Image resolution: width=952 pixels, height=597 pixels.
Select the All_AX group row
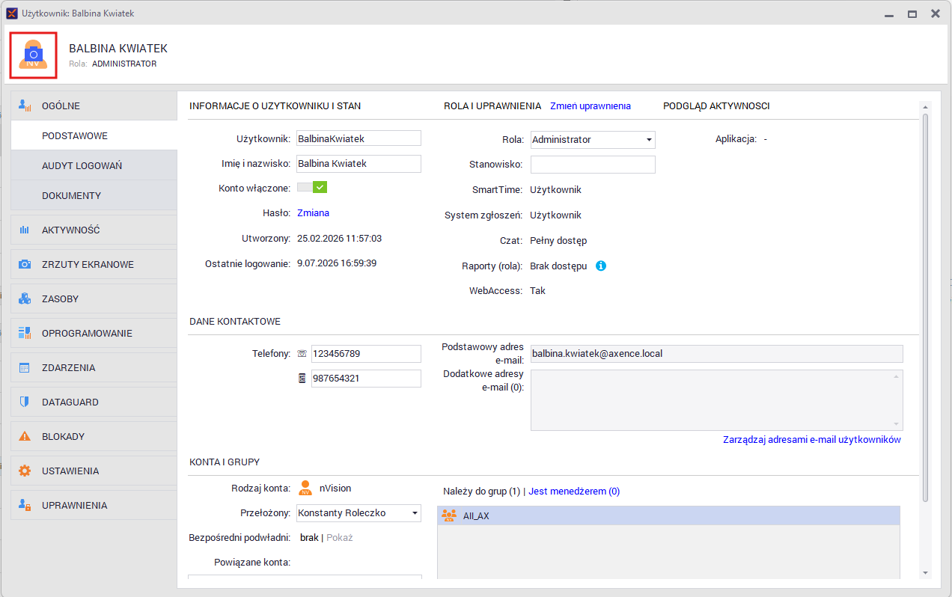668,515
